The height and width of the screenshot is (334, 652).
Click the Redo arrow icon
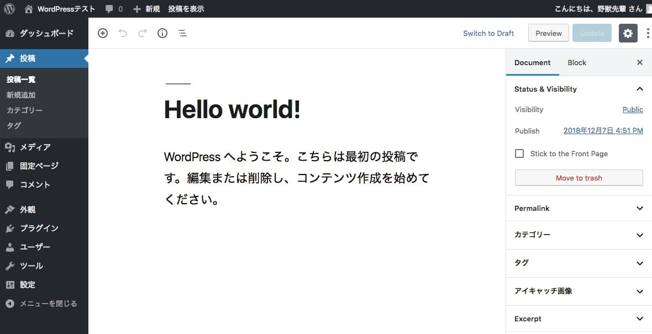tap(142, 33)
